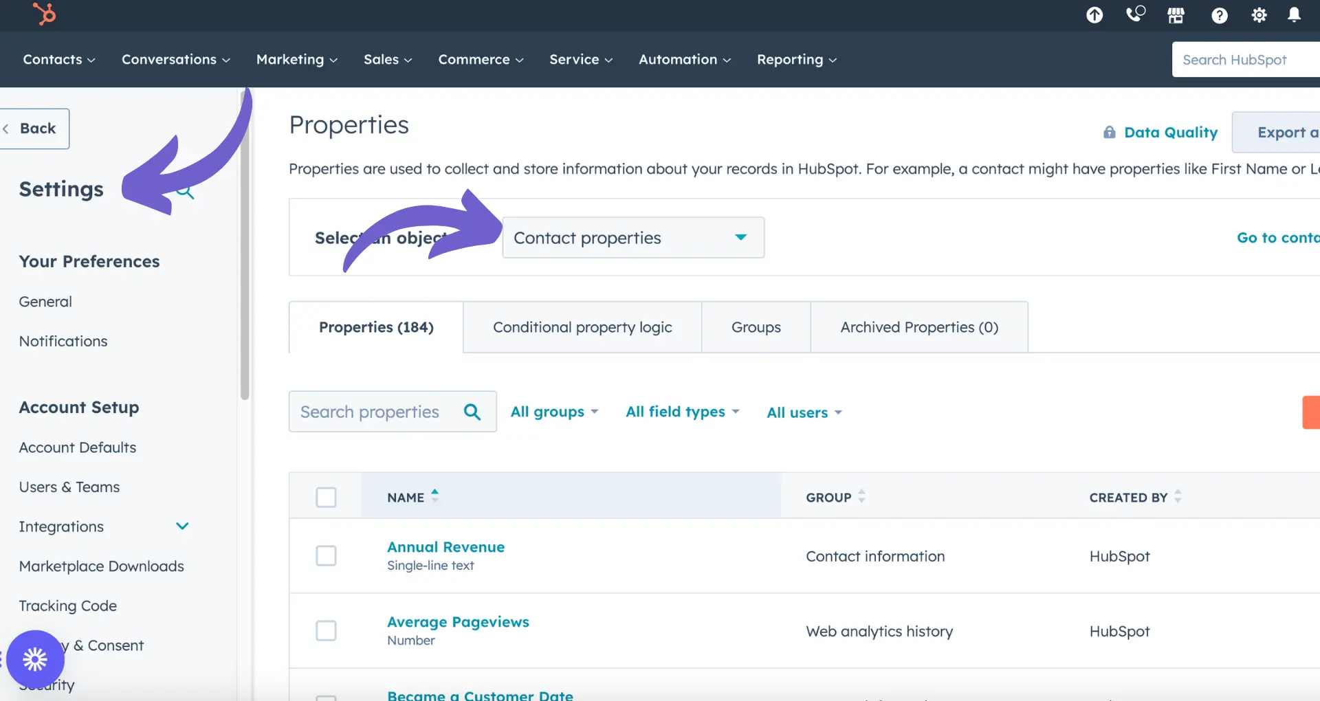Open the Annual Revenue property
The height and width of the screenshot is (701, 1320).
pyautogui.click(x=445, y=547)
